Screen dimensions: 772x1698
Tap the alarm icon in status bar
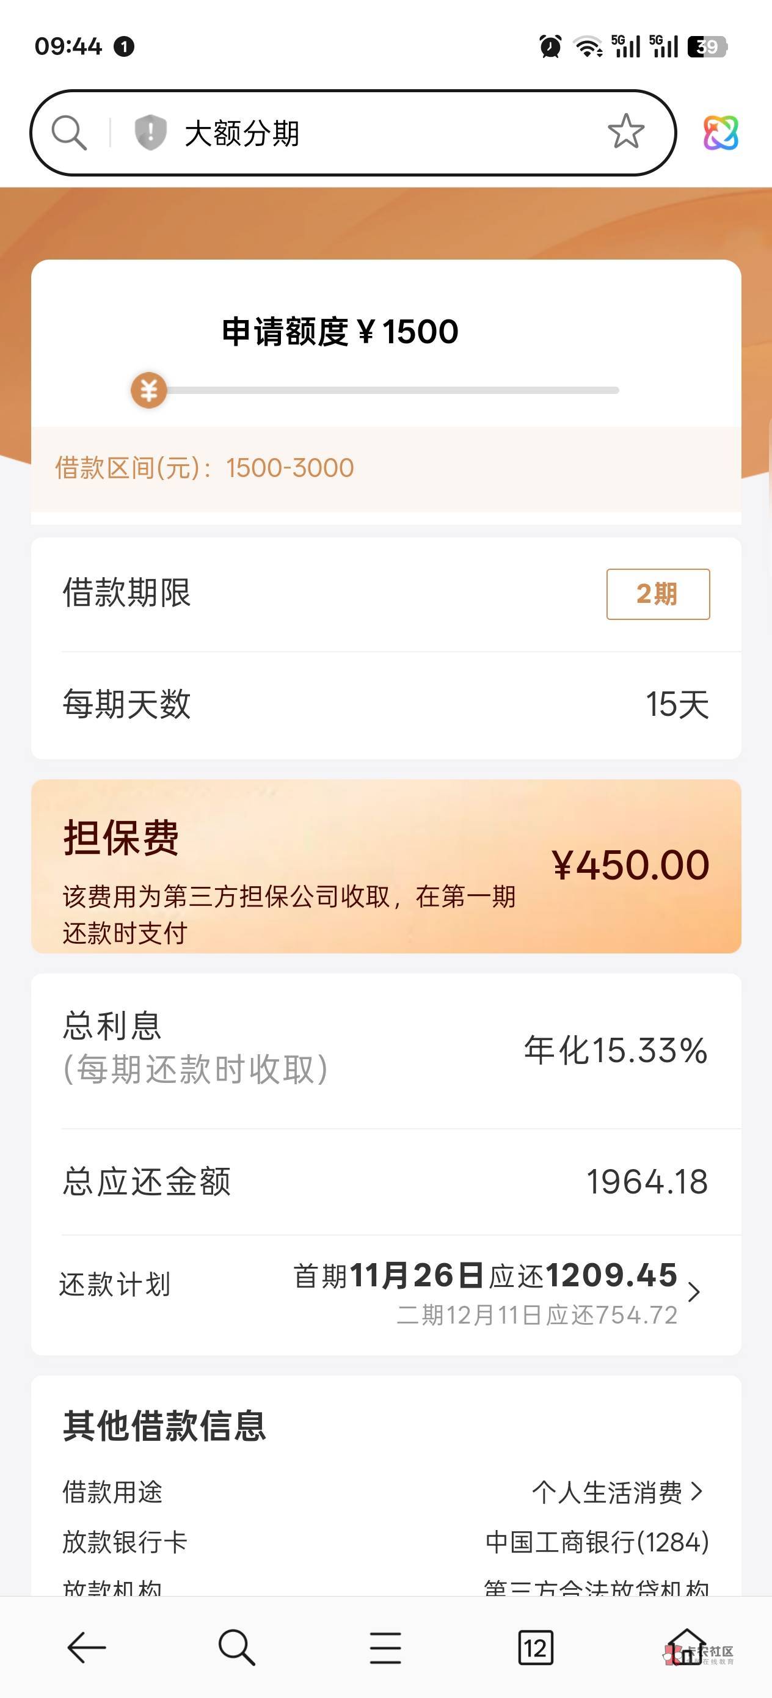point(550,47)
